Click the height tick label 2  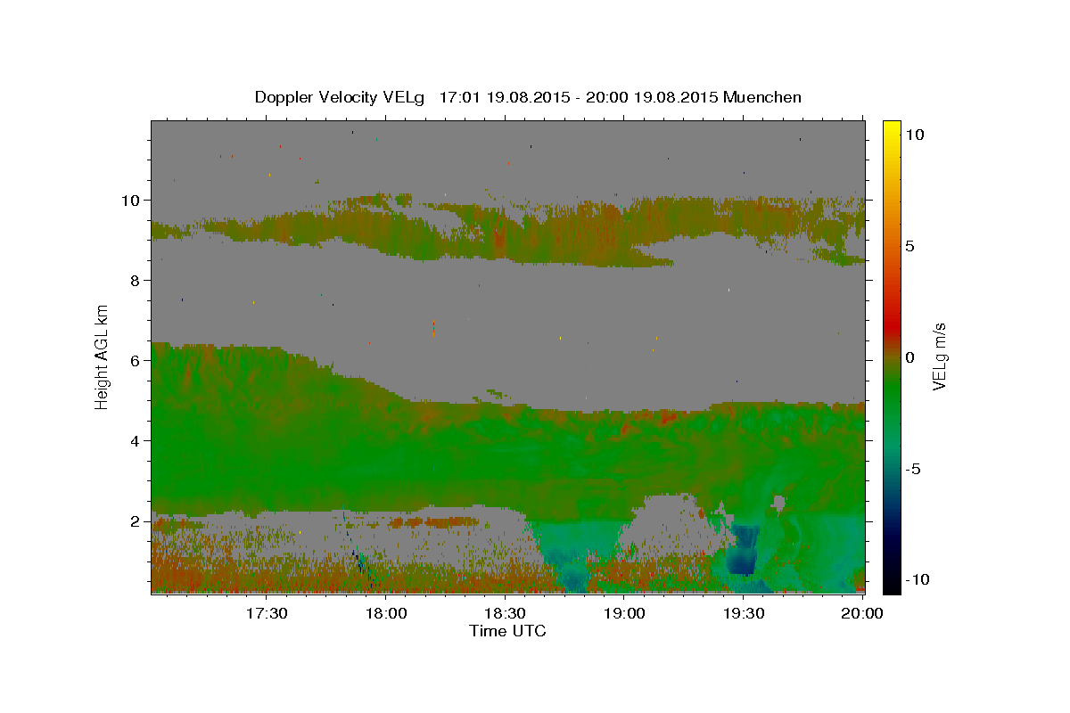(x=136, y=521)
